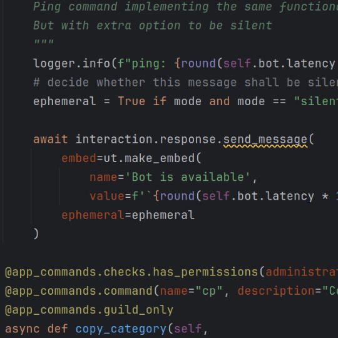This screenshot has height=338, width=338.
Task: Click the 'But with extra option' docstring line
Action: [x=153, y=26]
